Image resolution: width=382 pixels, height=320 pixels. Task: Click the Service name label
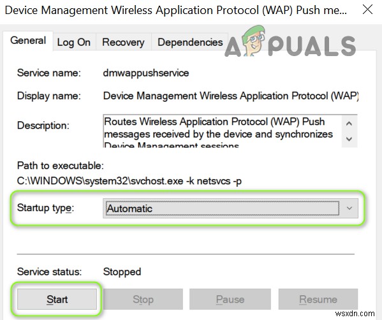(48, 73)
